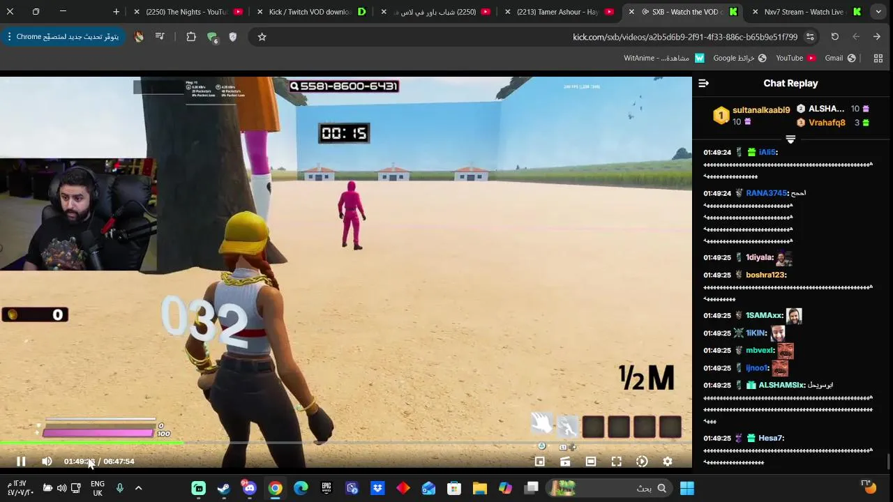Collapse the Chat Replay panel
This screenshot has width=893, height=502.
(x=703, y=84)
